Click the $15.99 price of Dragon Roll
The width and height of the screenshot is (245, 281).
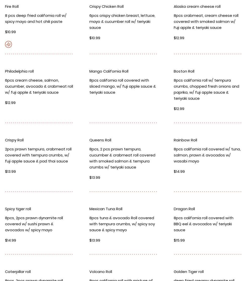[179, 240]
